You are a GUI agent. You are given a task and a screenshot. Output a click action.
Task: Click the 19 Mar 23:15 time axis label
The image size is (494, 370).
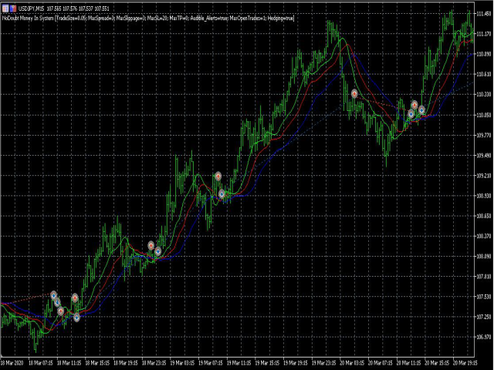[x=326, y=363]
